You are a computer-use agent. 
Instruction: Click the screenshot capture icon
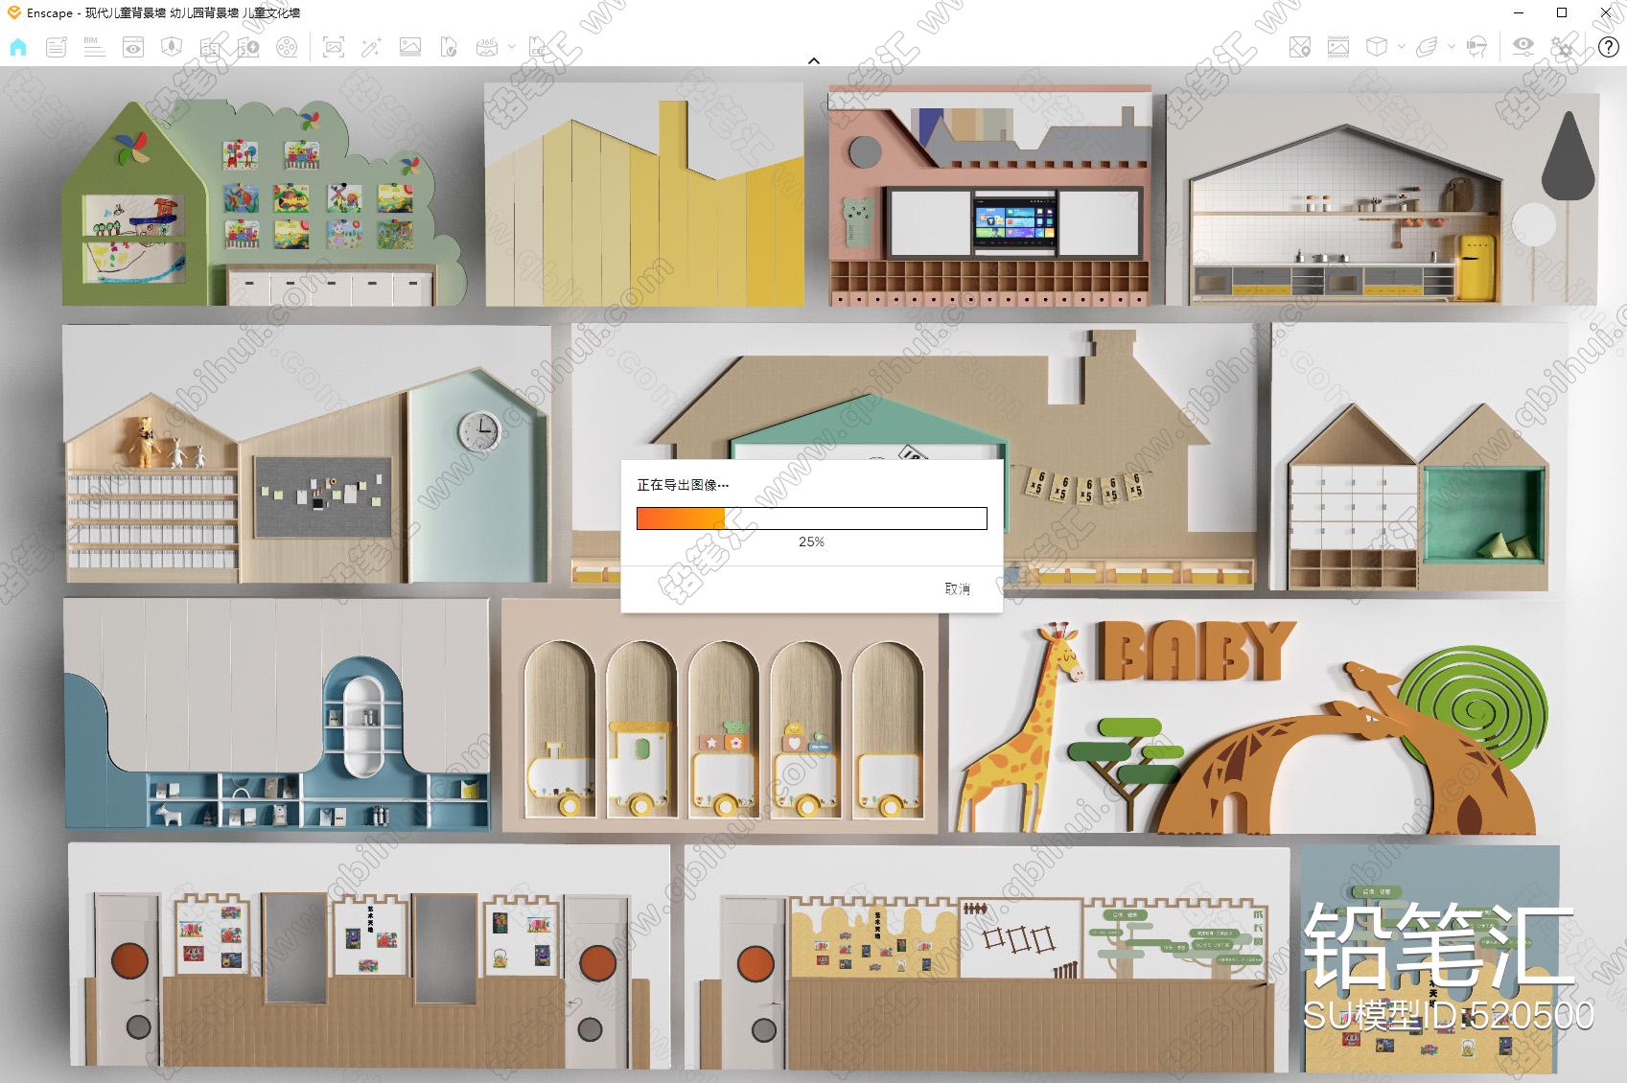[x=334, y=47]
